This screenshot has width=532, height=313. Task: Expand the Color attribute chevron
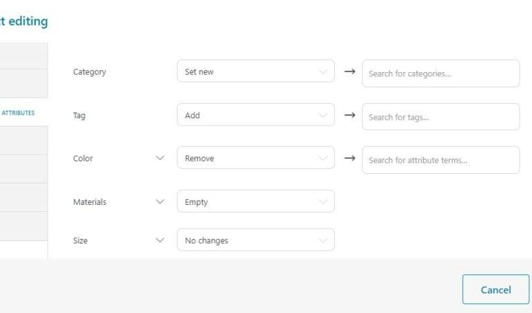[x=160, y=158]
